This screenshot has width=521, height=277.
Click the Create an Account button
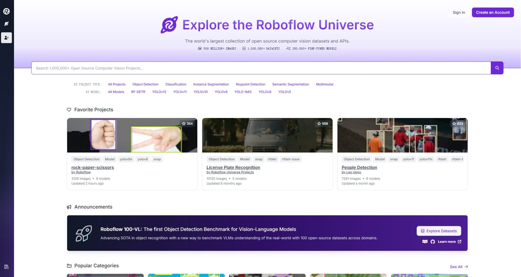pos(493,12)
